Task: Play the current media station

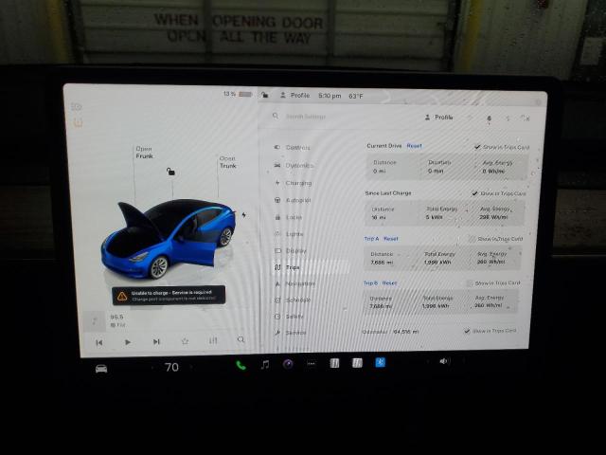Action: point(128,342)
